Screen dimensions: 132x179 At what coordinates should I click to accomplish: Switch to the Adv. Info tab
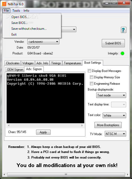(42, 63)
